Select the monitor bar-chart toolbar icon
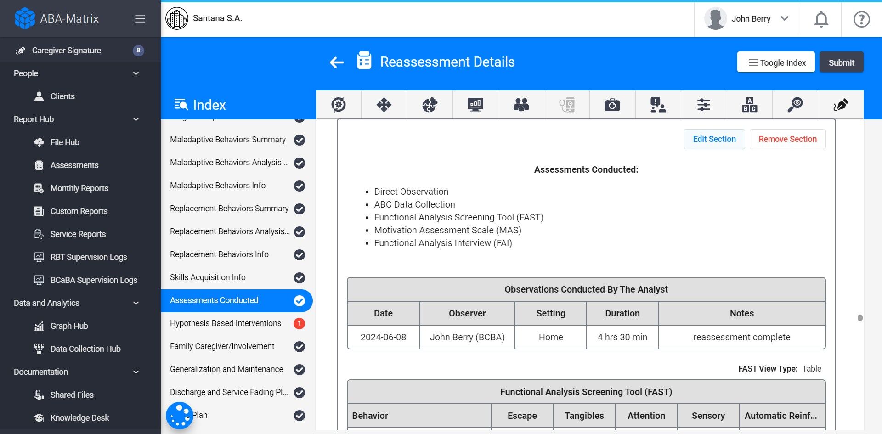 pyautogui.click(x=475, y=105)
